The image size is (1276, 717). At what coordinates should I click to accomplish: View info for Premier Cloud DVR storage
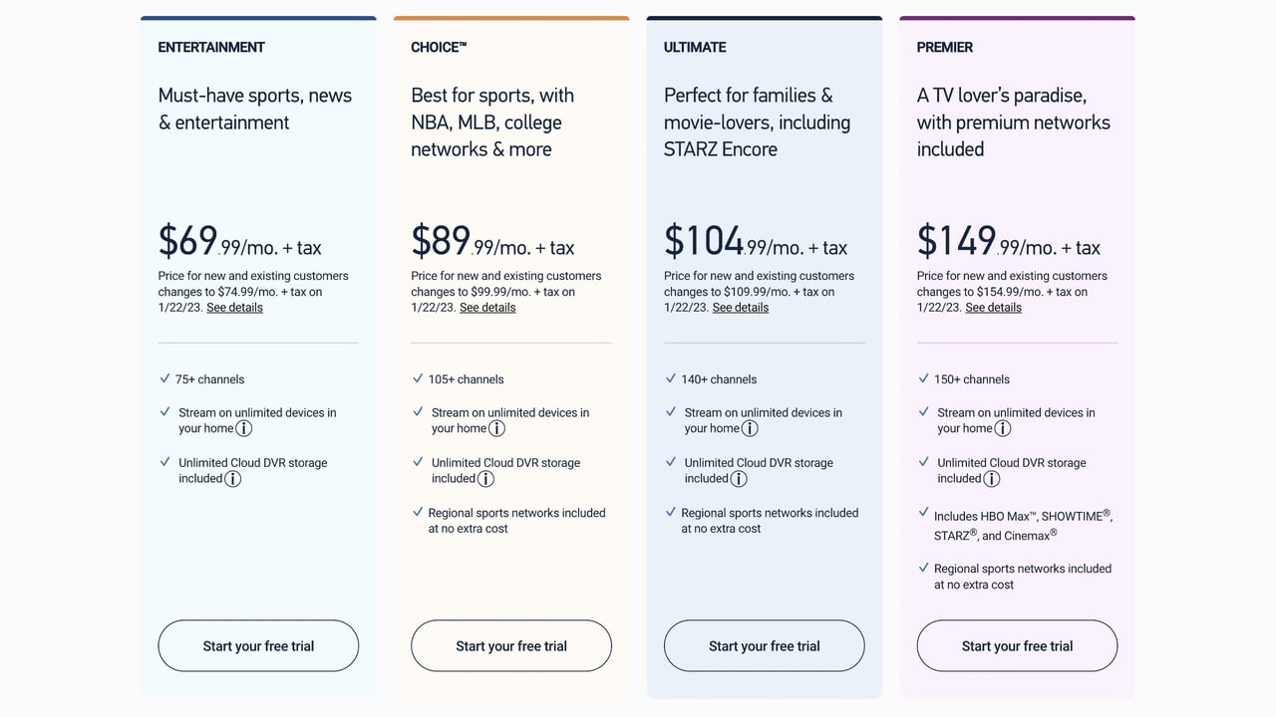[x=992, y=479]
